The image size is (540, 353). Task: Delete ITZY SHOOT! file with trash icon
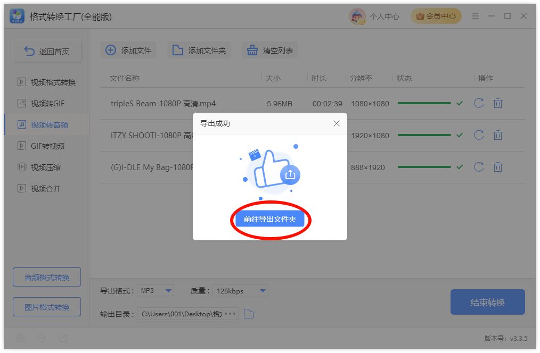497,135
